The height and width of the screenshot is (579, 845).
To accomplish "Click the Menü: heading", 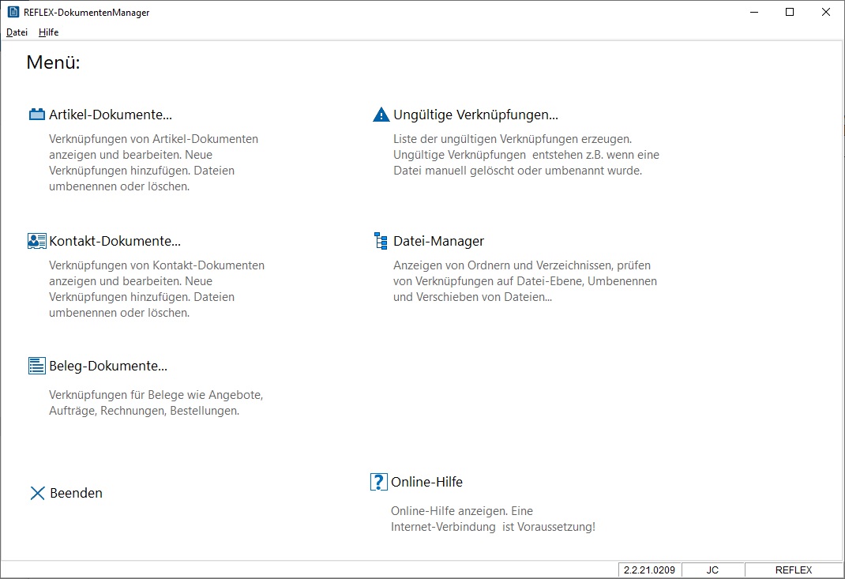I will 54,62.
